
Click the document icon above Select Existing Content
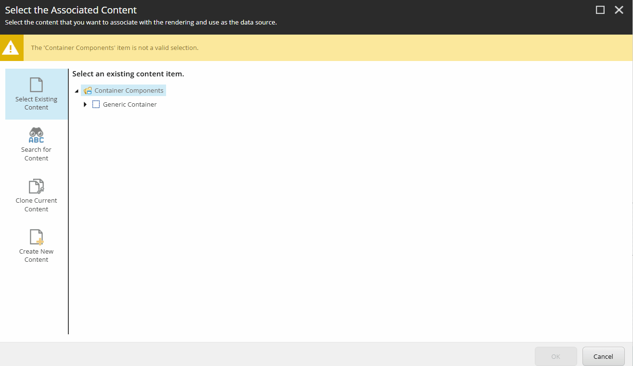(x=36, y=85)
